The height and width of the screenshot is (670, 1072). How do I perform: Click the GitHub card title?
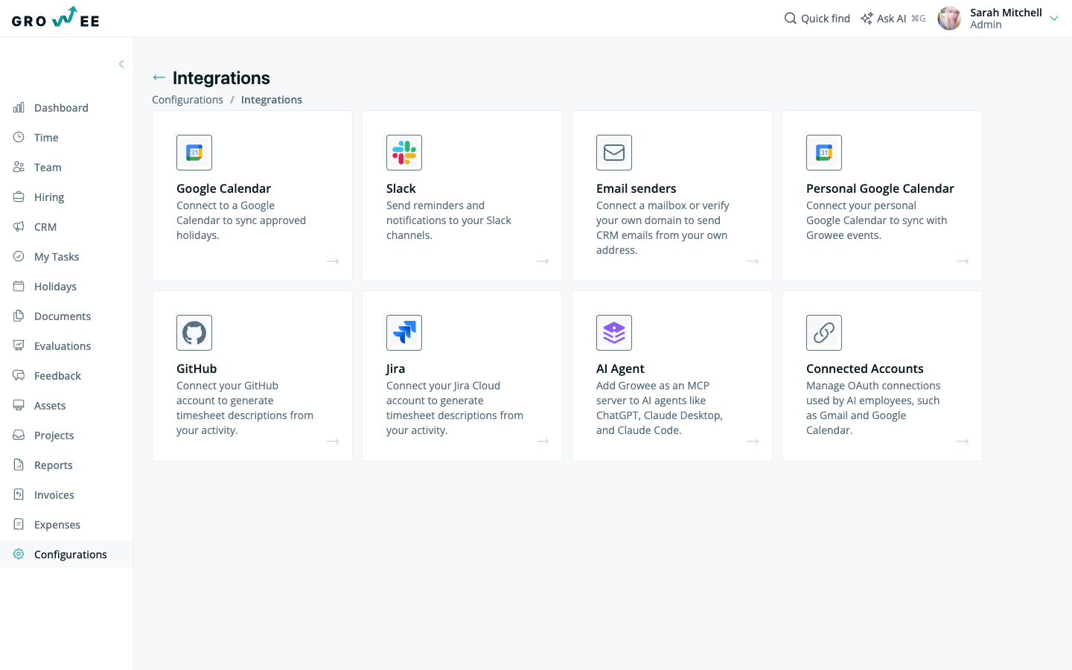pyautogui.click(x=197, y=369)
